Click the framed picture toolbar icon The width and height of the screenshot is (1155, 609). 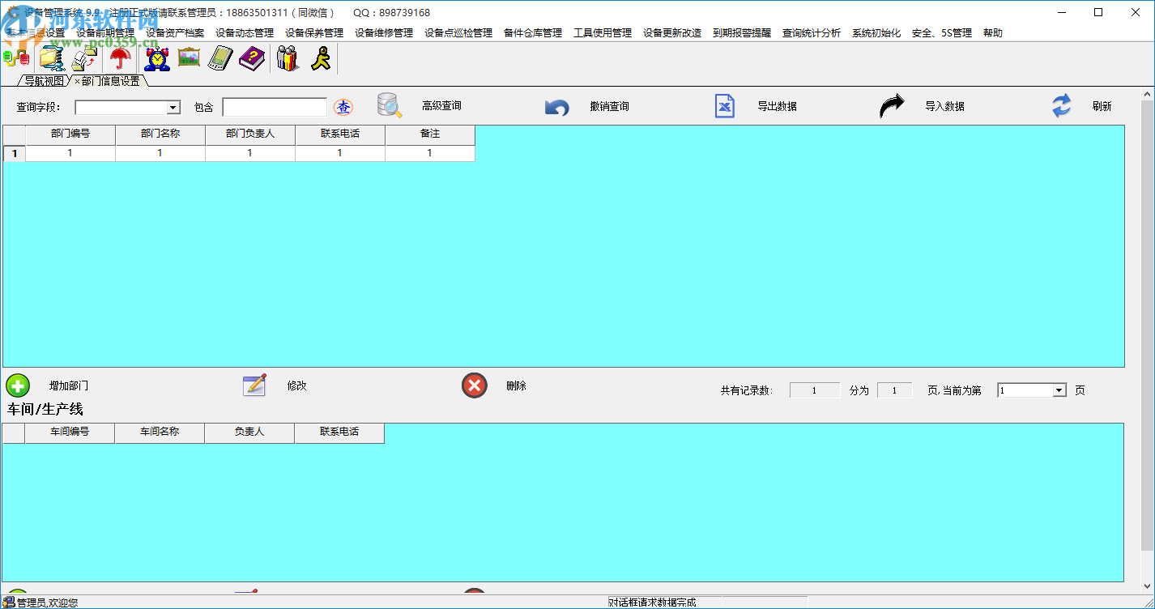pos(189,57)
